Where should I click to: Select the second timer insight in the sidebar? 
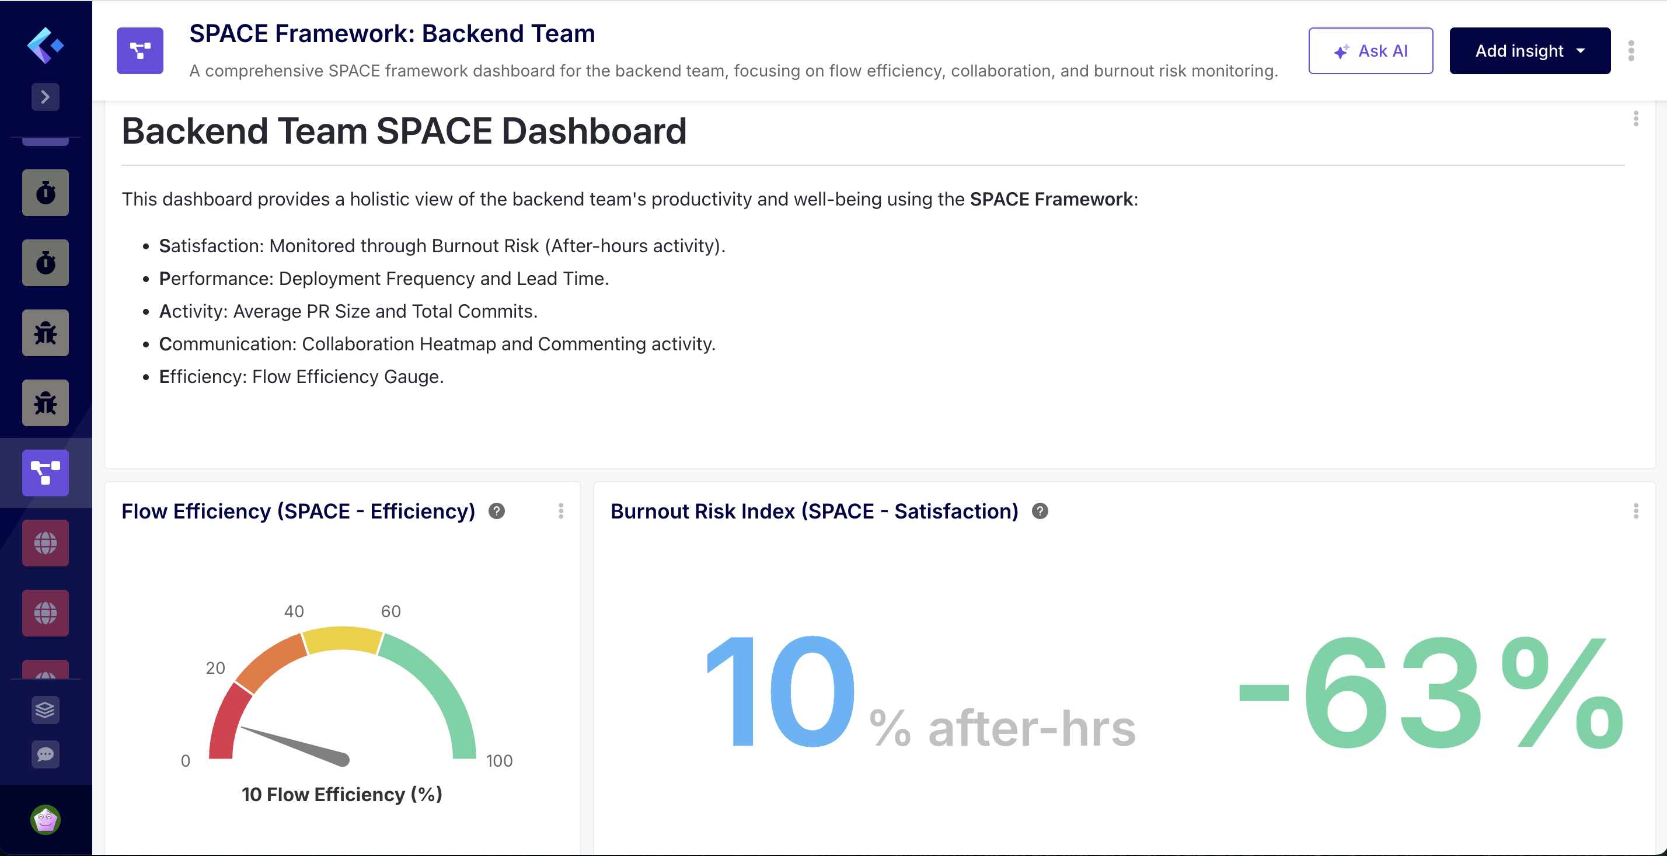(x=46, y=262)
